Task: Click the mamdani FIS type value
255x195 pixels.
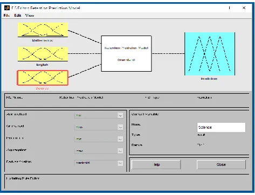Action: click(x=204, y=97)
